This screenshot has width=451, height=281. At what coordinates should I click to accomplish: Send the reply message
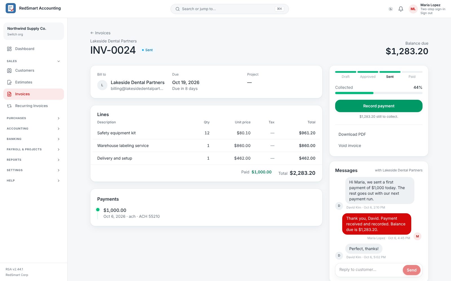(x=412, y=270)
